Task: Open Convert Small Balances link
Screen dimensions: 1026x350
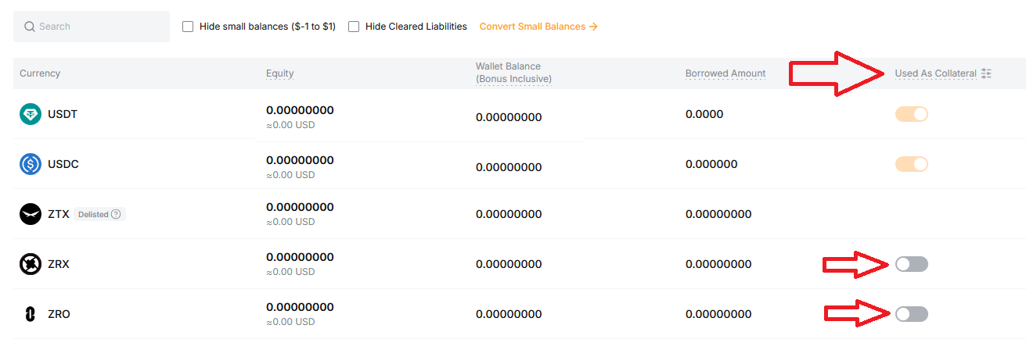Action: coord(538,27)
